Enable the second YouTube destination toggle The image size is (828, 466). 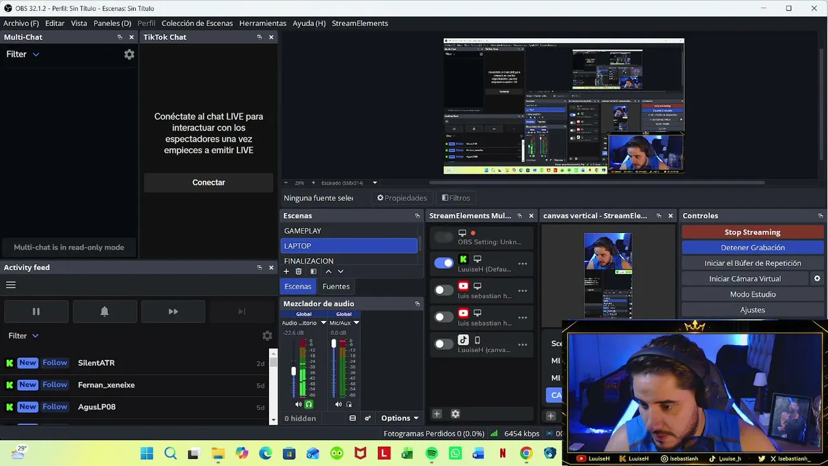tap(444, 317)
